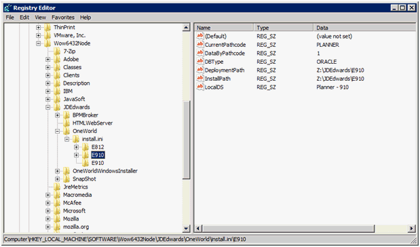Open the File menu

(x=10, y=18)
